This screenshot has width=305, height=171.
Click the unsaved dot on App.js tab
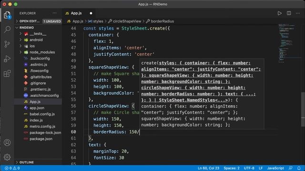pyautogui.click(x=91, y=13)
